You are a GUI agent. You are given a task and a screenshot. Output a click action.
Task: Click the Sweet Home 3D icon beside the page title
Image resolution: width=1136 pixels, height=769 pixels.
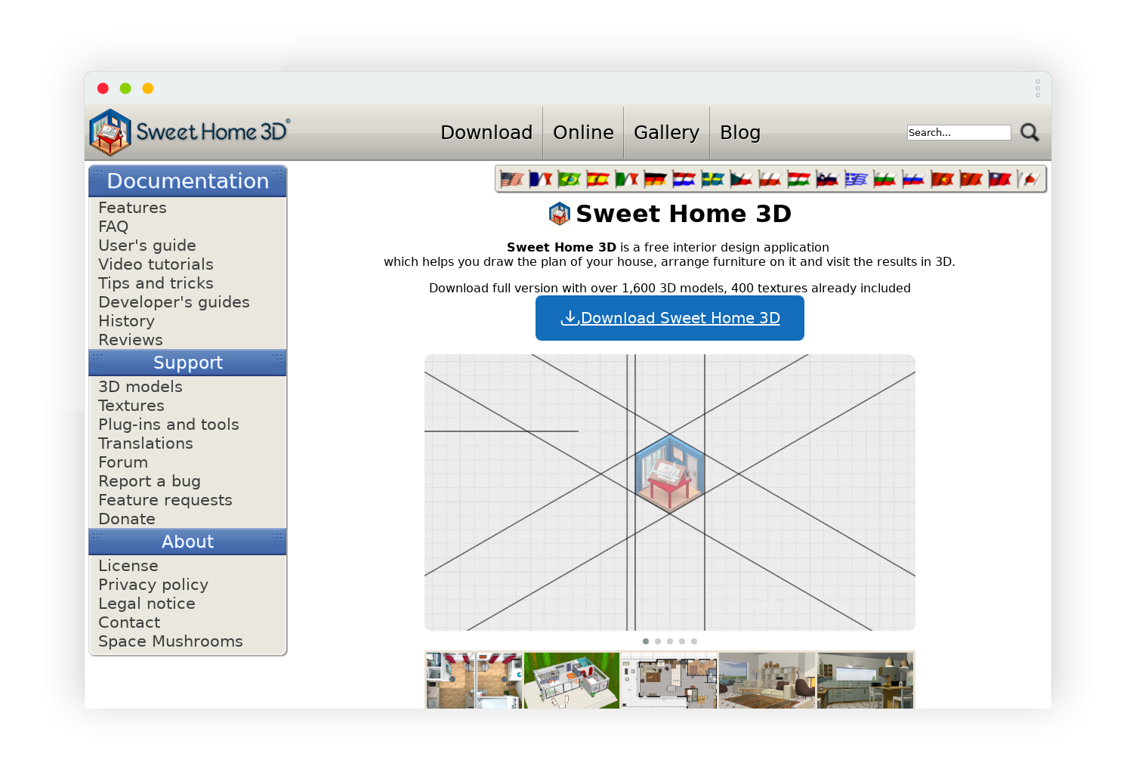tap(559, 214)
